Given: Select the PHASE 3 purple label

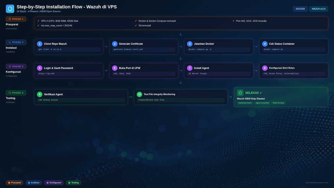Looking at the screenshot, I should (x=16, y=66).
